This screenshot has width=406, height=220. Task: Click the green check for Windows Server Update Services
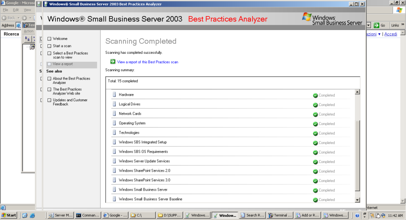point(315,162)
